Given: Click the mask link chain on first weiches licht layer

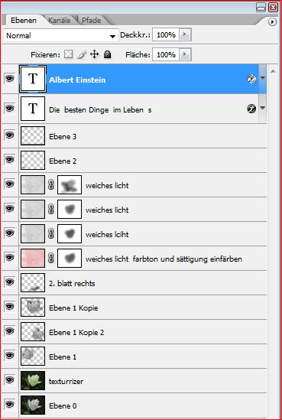Looking at the screenshot, I should tap(51, 185).
